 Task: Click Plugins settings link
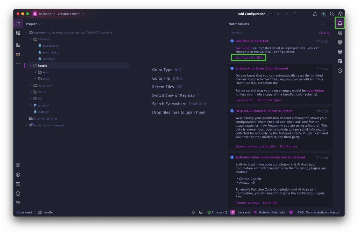point(247,203)
